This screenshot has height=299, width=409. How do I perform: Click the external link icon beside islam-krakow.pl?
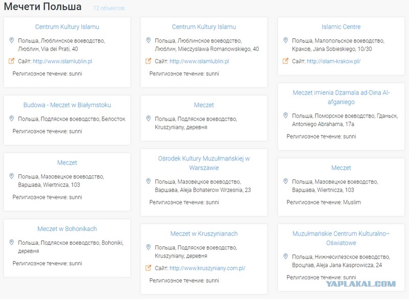click(x=286, y=61)
